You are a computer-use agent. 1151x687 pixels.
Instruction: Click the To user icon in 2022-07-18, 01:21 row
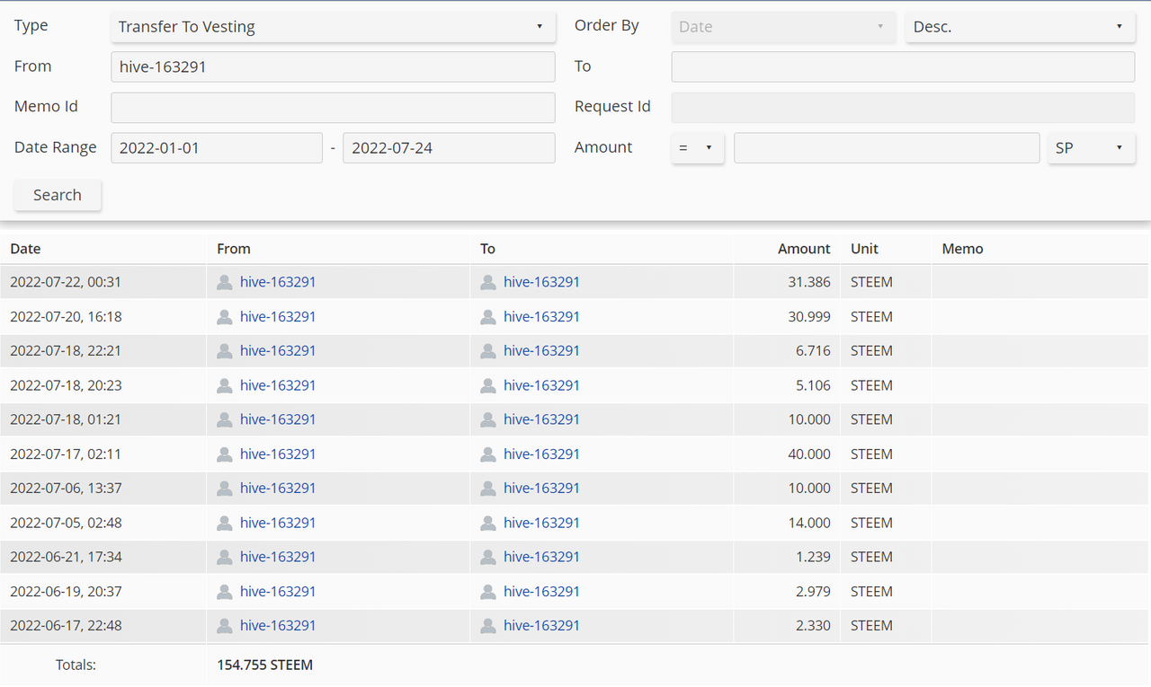point(488,419)
